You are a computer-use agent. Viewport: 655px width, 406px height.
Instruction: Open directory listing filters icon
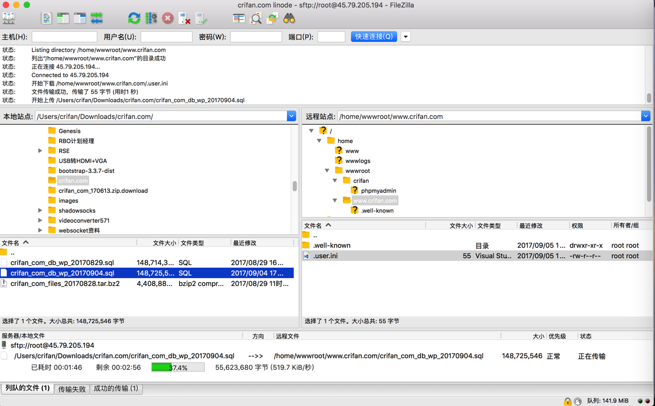(x=239, y=18)
